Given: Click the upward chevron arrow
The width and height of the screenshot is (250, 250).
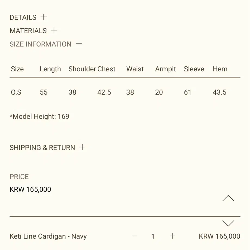Looking at the screenshot, I should 228,198.
